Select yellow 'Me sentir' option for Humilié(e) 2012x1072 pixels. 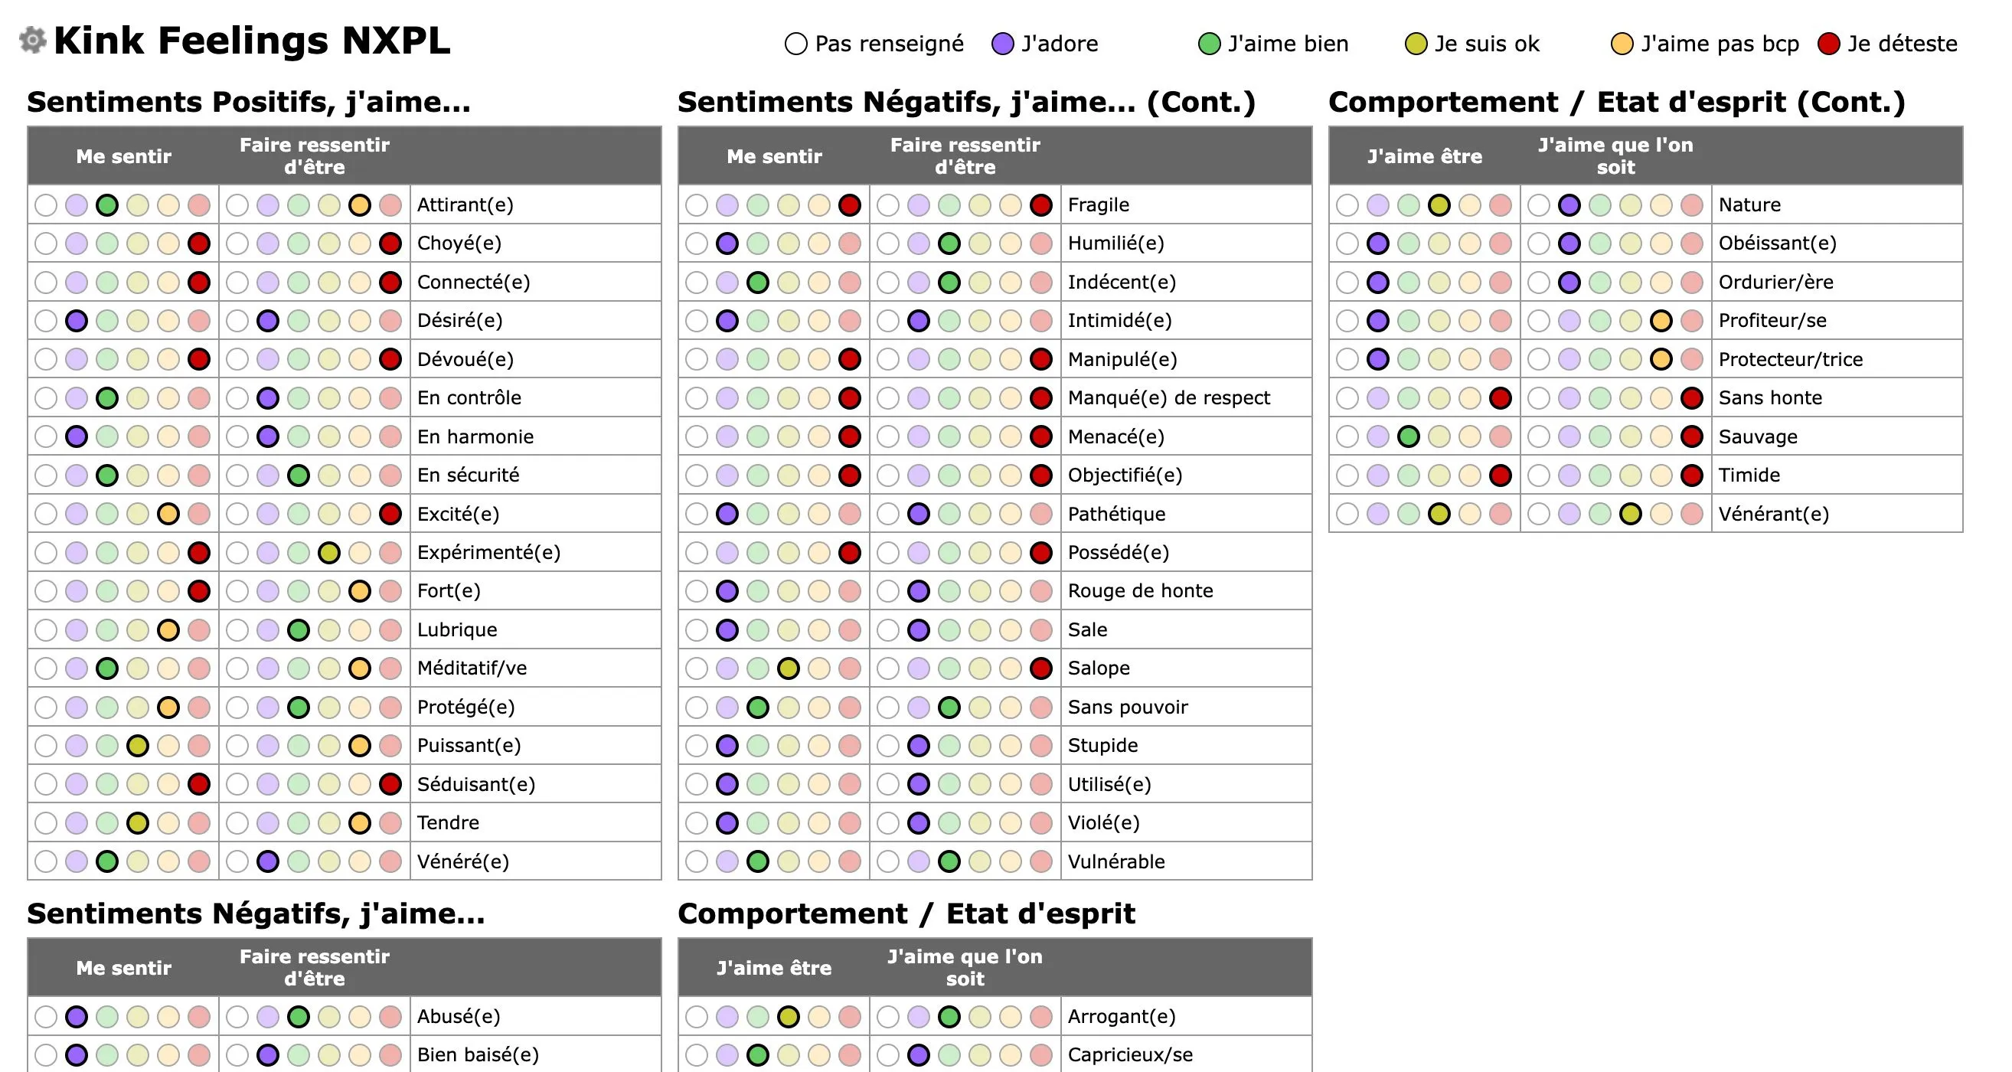coord(788,243)
